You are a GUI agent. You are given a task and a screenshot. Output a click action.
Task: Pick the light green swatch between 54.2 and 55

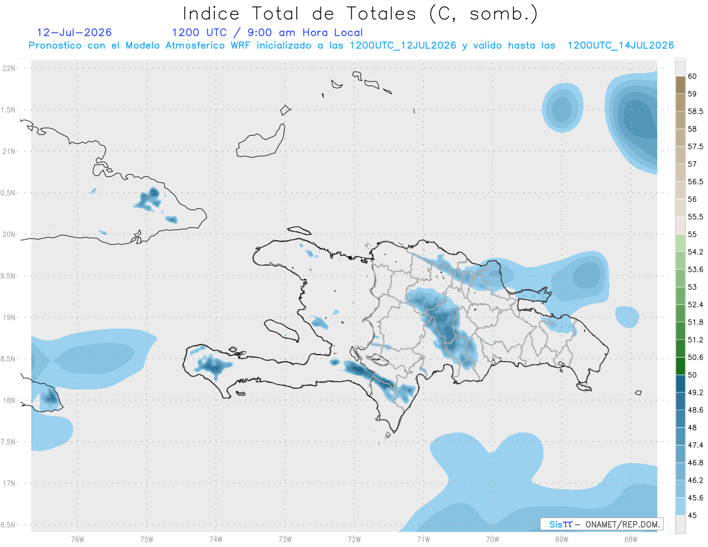click(680, 243)
